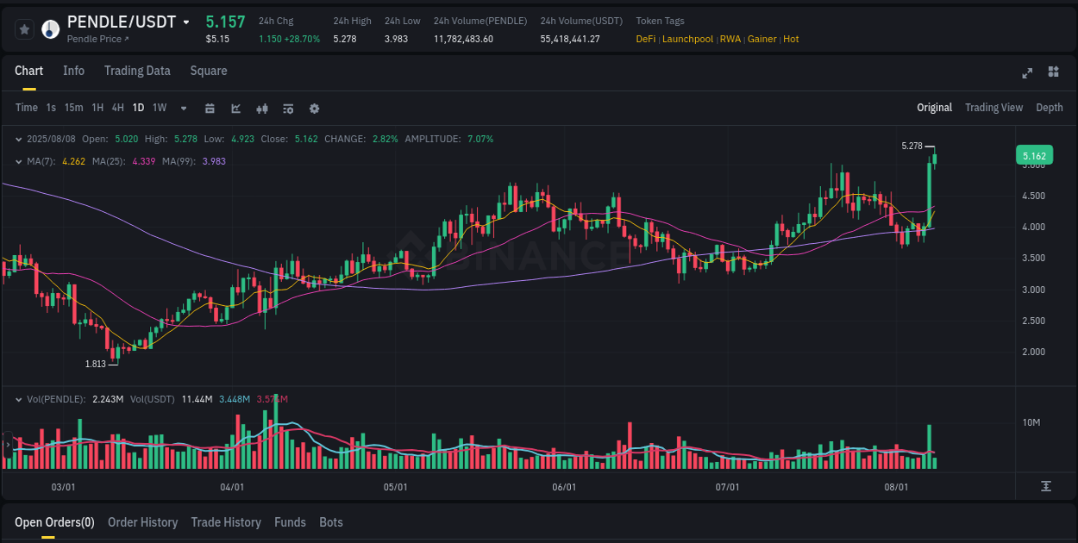
Task: Switch chart mode to Trading View
Action: pyautogui.click(x=993, y=108)
